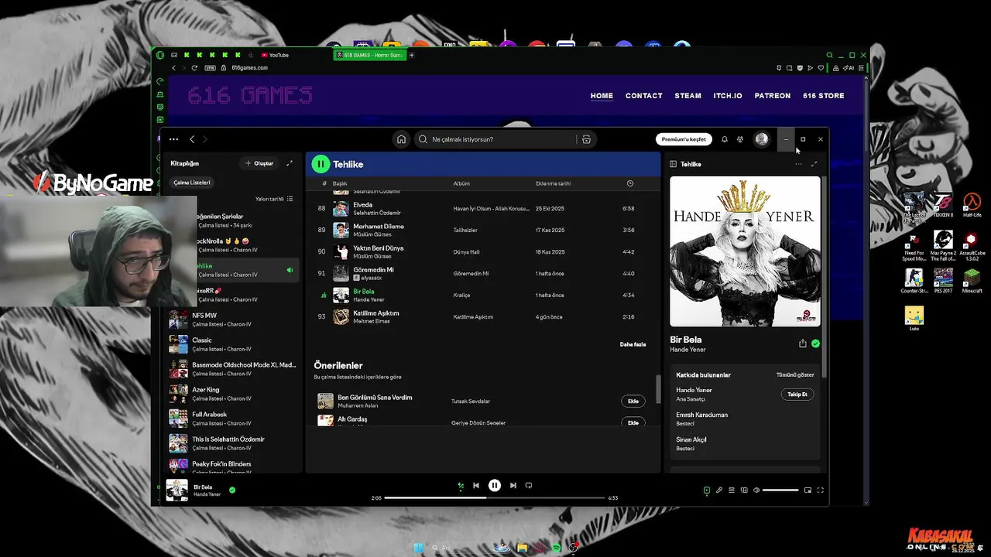Toggle saved checkmark in now playing panel
The width and height of the screenshot is (991, 557).
[815, 343]
